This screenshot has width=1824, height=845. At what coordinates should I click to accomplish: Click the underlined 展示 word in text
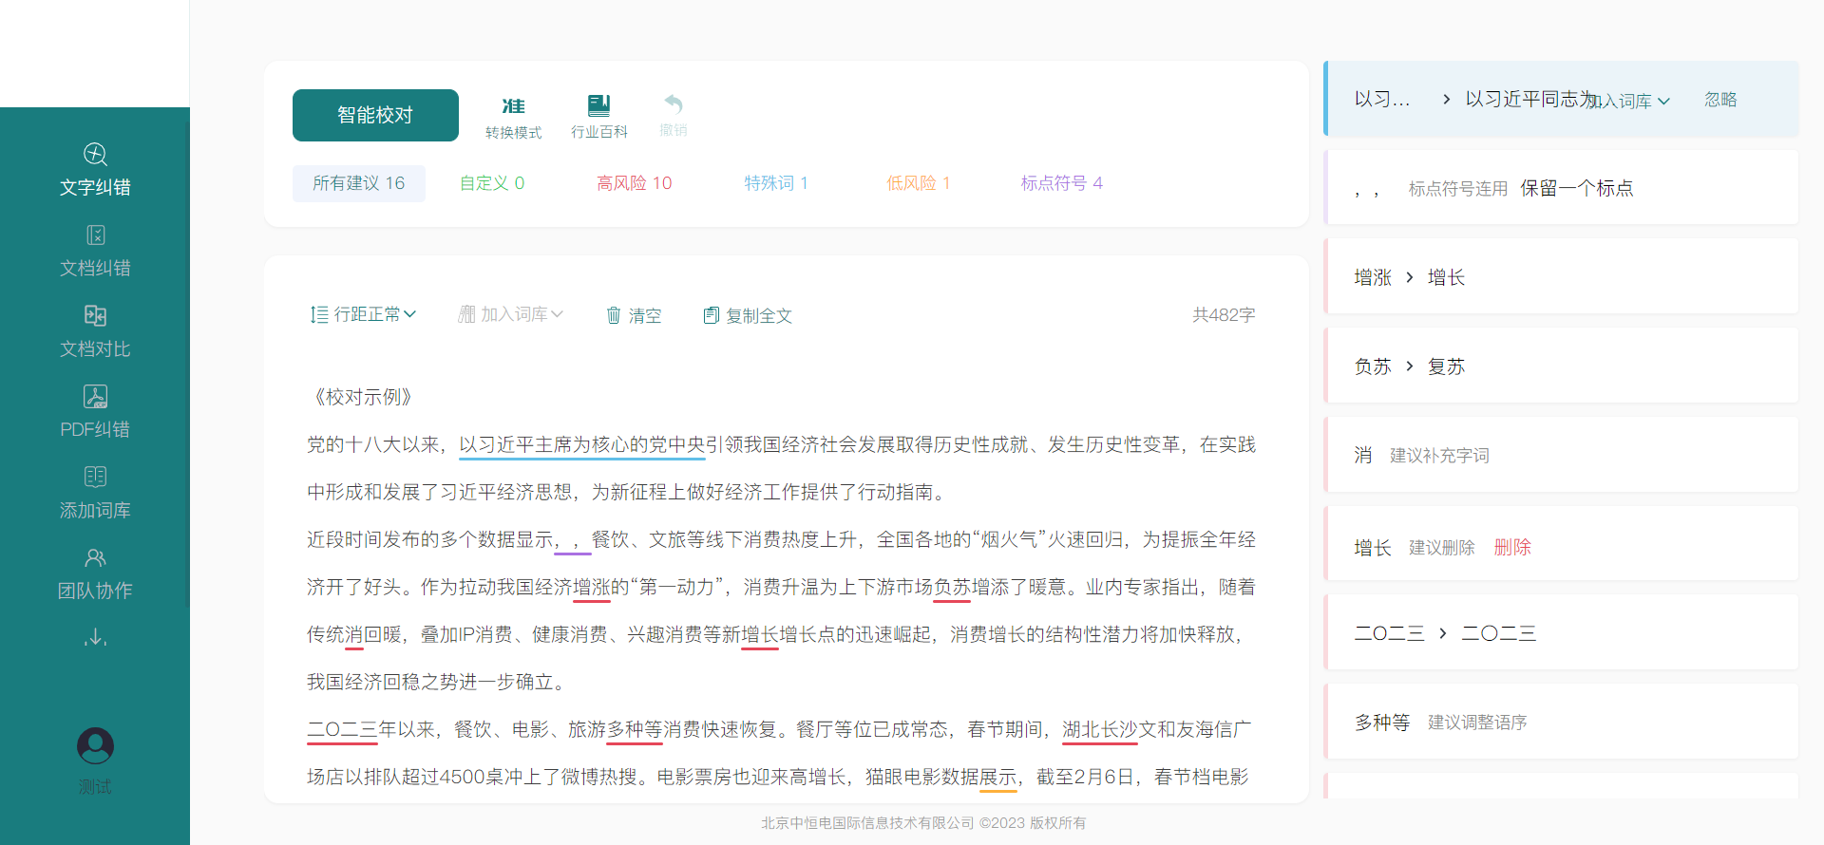(x=998, y=777)
